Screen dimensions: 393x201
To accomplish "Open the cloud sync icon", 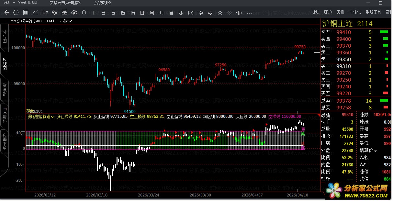I will click(x=74, y=13).
